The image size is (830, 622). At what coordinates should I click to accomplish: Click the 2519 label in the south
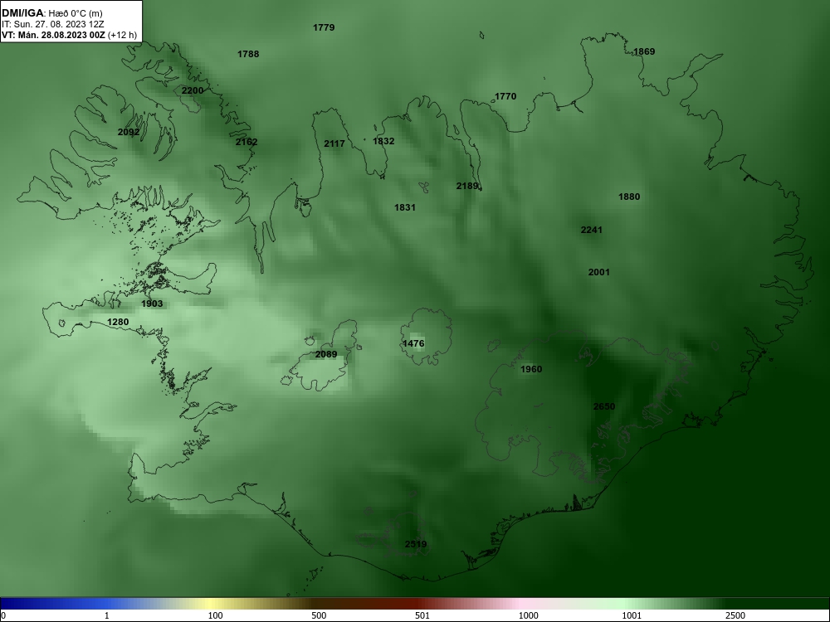coord(416,544)
